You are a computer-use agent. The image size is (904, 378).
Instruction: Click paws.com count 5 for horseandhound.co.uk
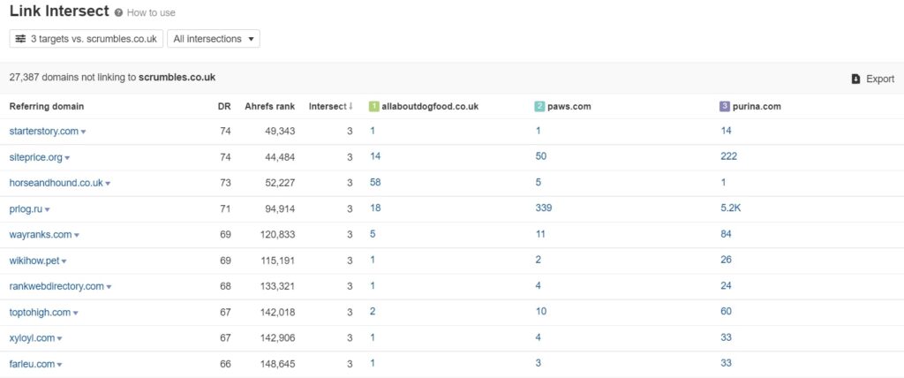538,182
